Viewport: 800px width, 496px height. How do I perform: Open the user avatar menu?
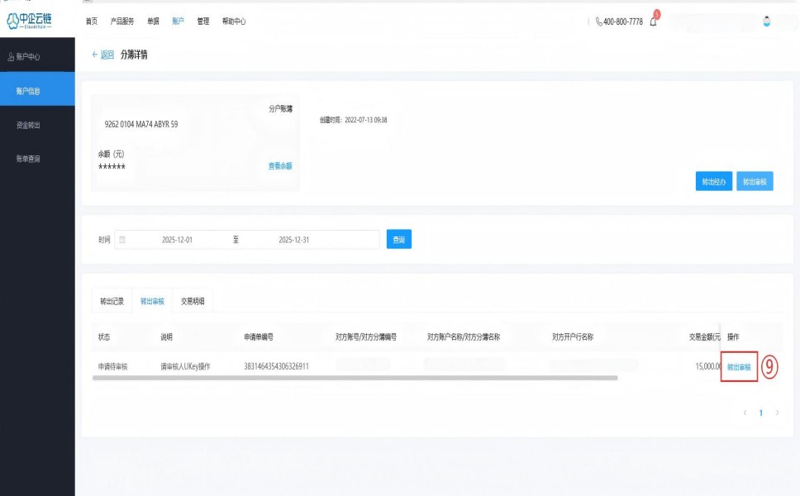[x=766, y=21]
